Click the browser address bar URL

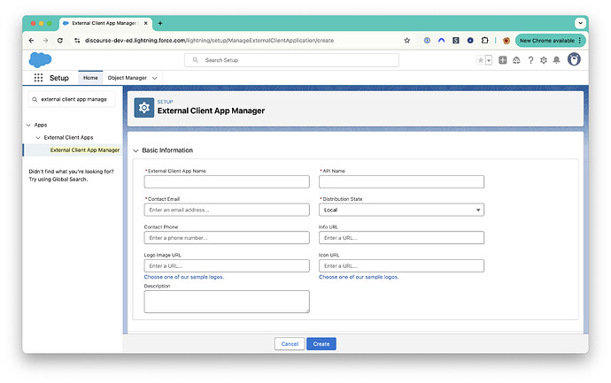click(210, 41)
